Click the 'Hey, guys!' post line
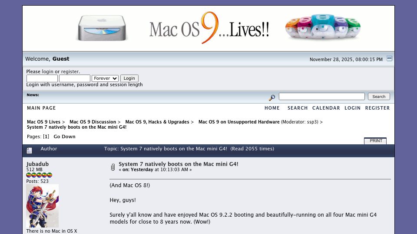The image size is (417, 234). point(122,200)
